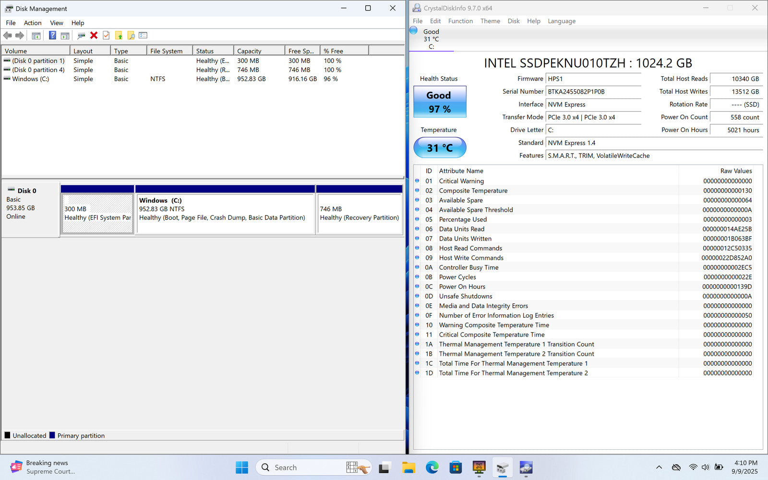Screen dimensions: 768x480
Task: Click the yellow folder with green arrow icon
Action: (x=119, y=36)
